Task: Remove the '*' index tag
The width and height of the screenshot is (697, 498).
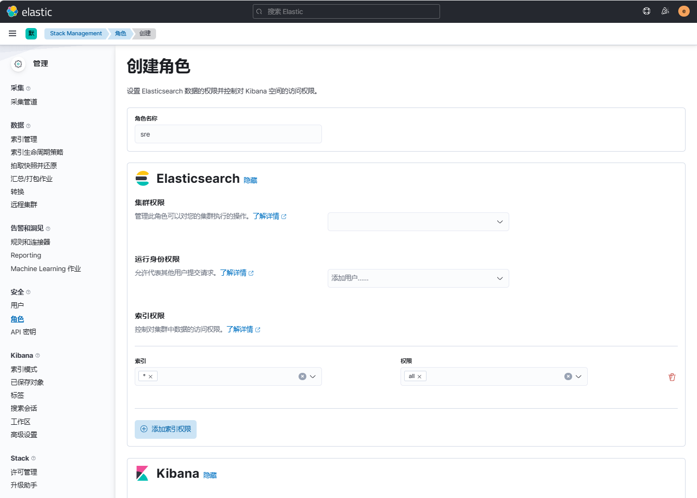Action: click(x=150, y=376)
